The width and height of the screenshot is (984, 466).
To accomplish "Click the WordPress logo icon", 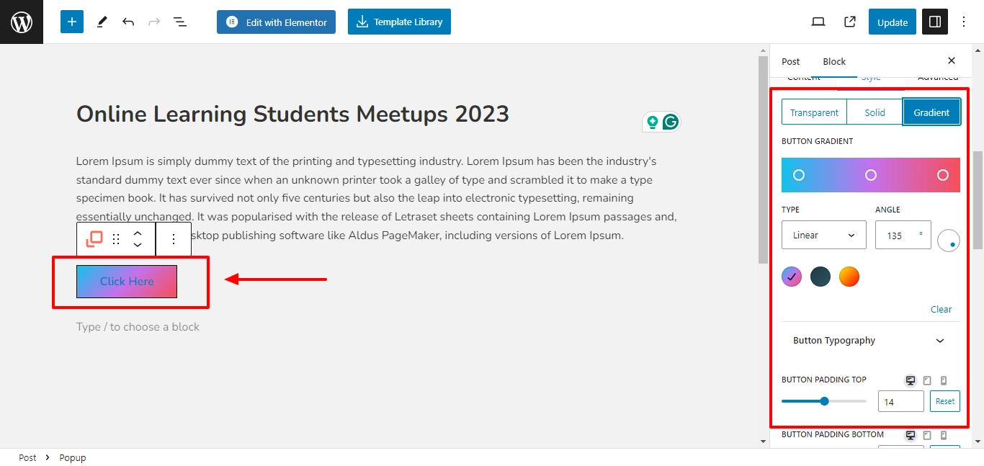I will [22, 22].
